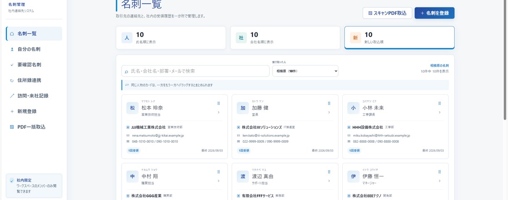Sort by 氏名順に表示 card
Screen dimensions: 508x200
click(x=171, y=38)
